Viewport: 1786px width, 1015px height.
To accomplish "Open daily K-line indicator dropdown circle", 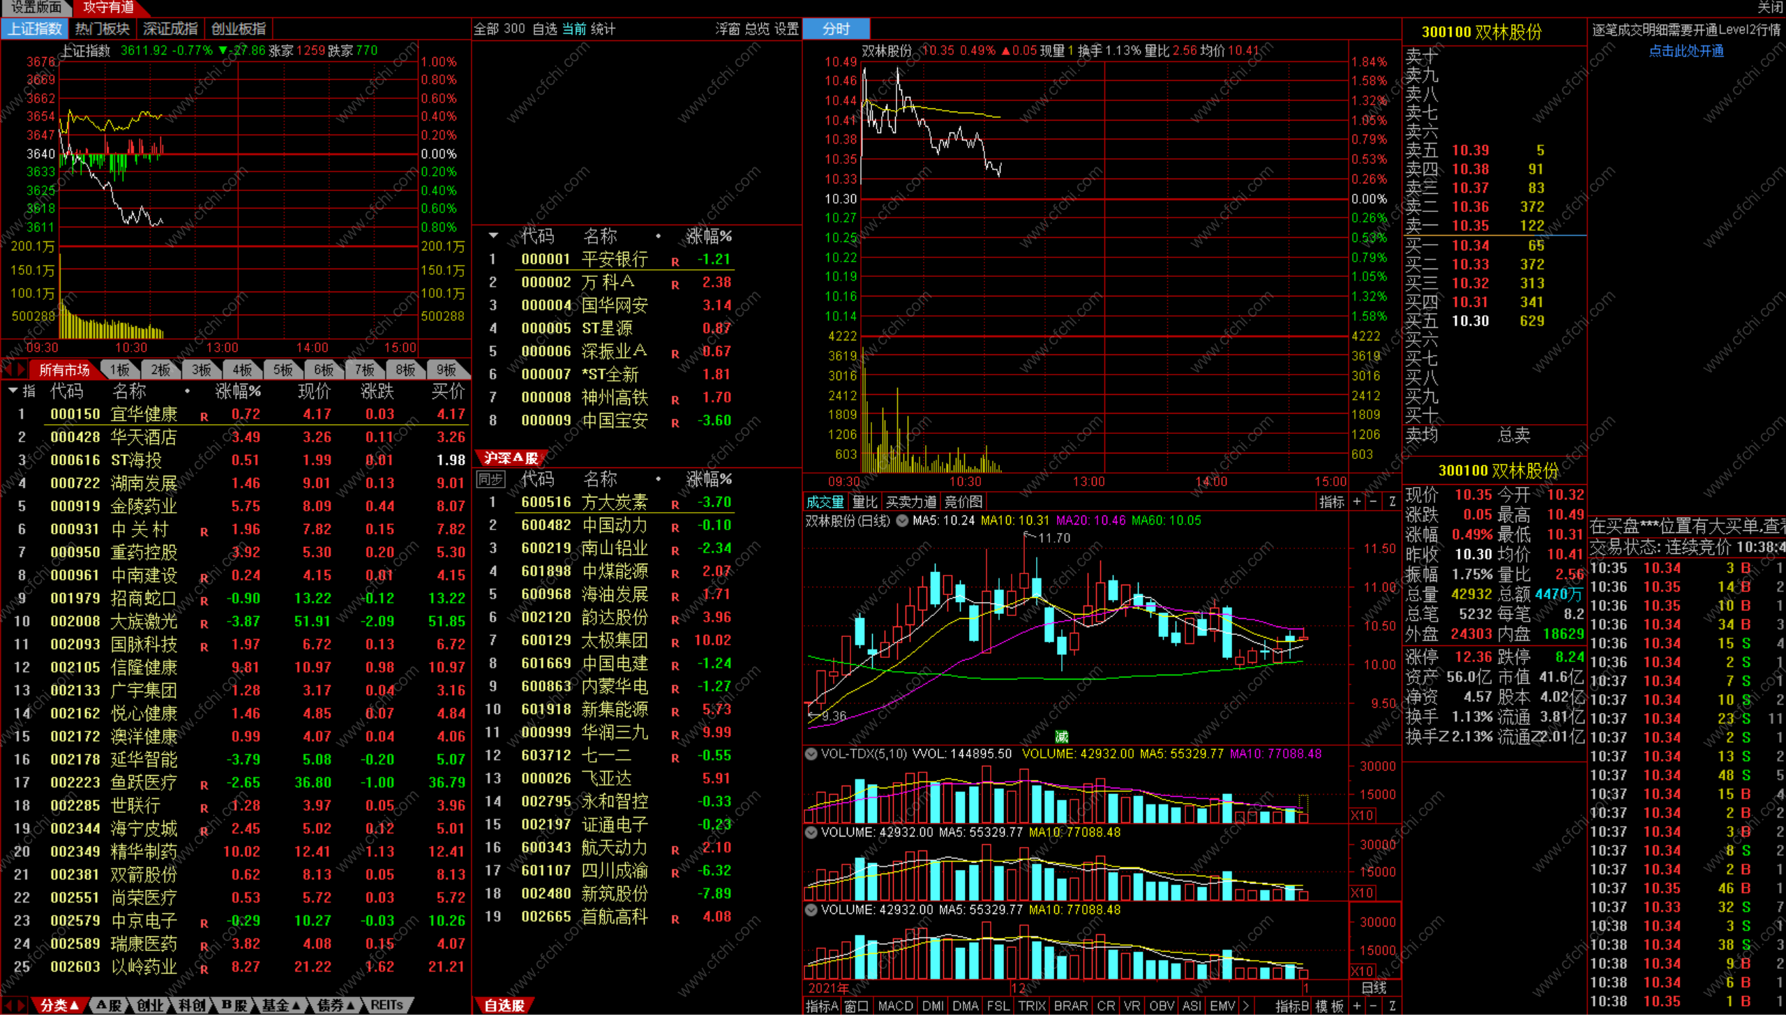I will click(902, 520).
